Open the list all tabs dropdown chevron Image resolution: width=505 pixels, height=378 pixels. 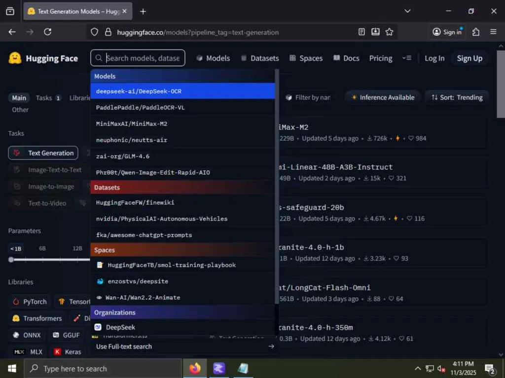(407, 11)
